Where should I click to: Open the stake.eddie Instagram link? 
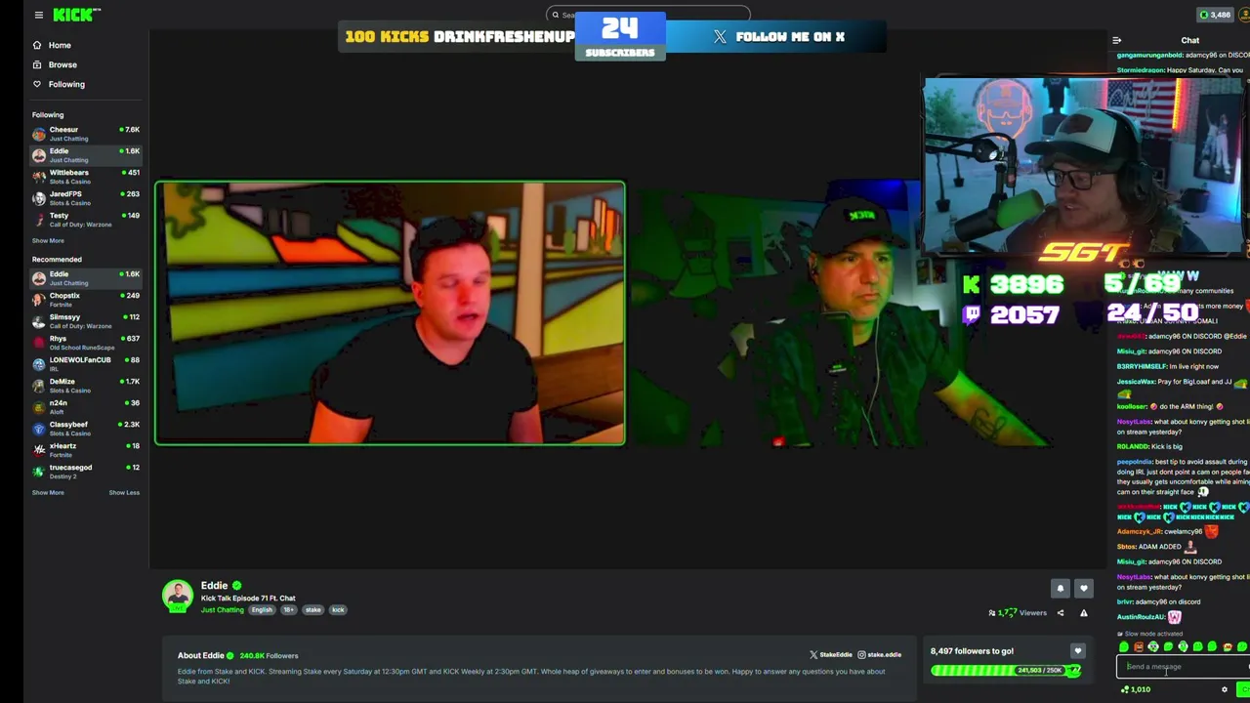click(879, 655)
